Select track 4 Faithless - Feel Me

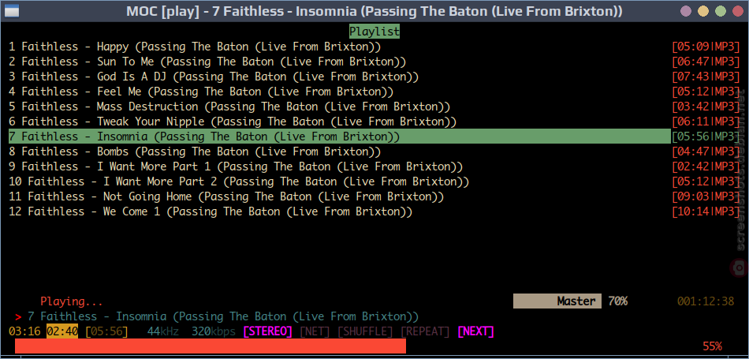[x=201, y=92]
